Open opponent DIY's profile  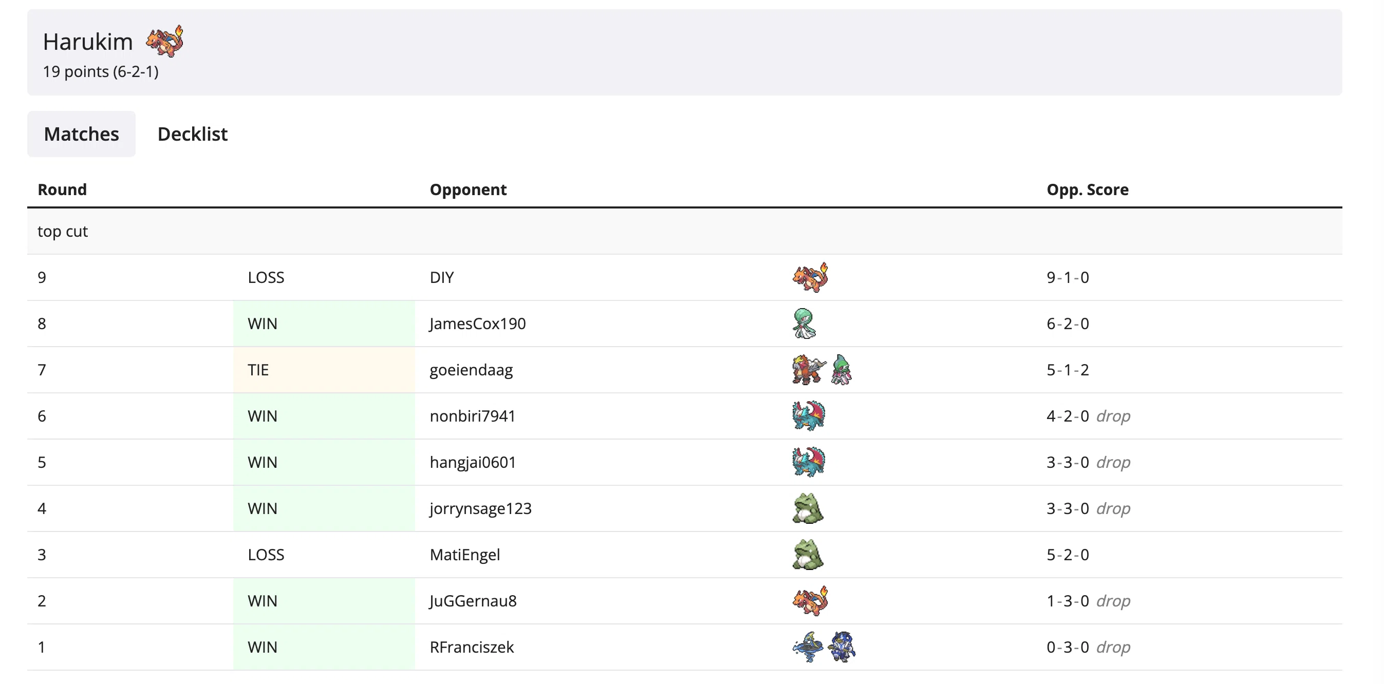[442, 277]
